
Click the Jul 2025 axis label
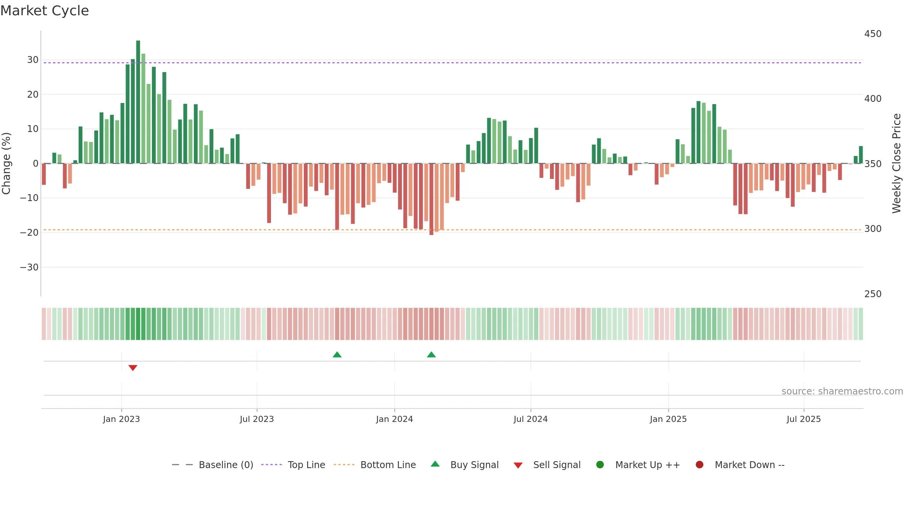[804, 419]
